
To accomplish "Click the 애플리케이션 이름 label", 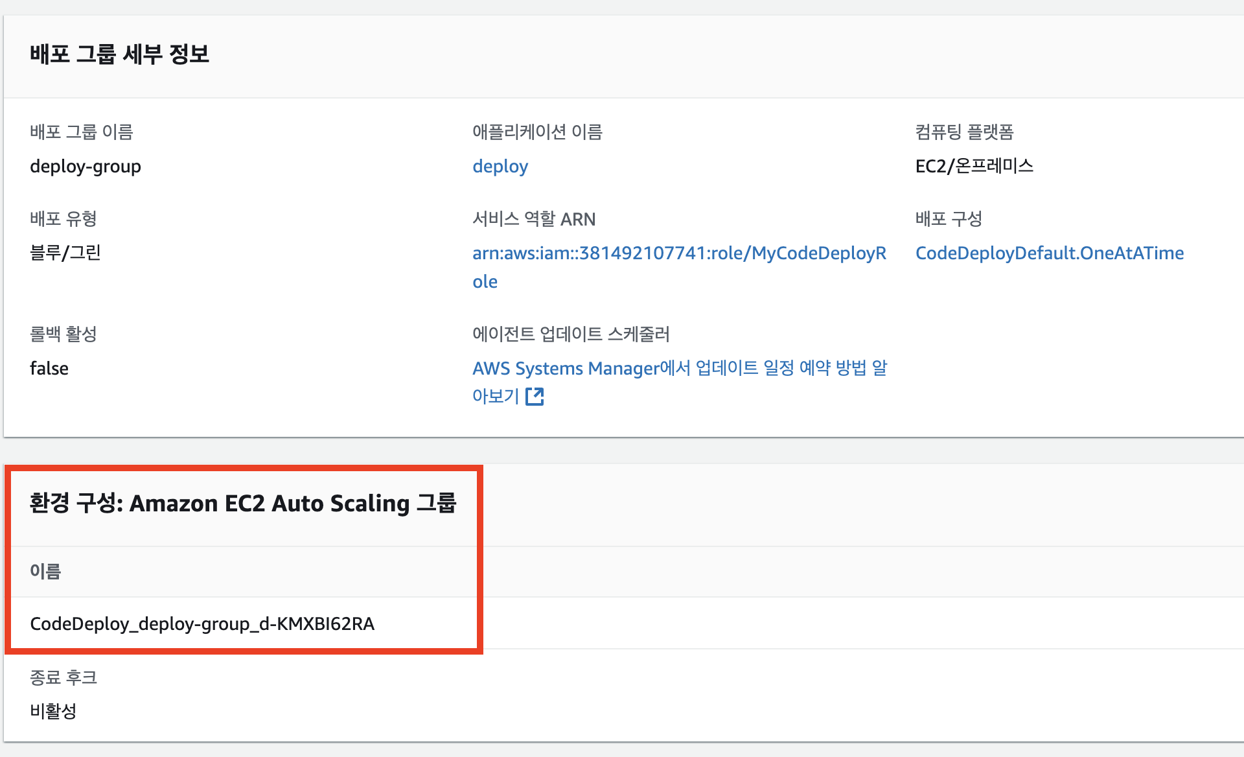I will 537,132.
